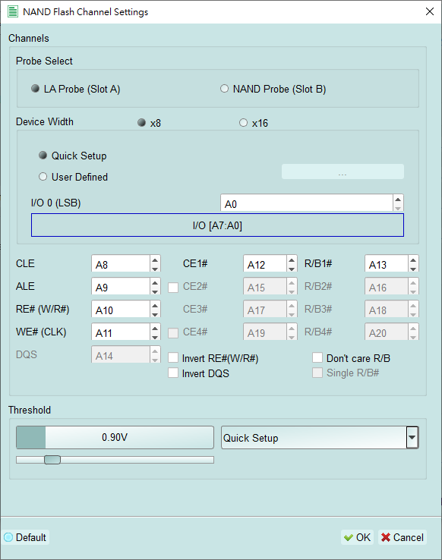The image size is (442, 560).
Task: Increase RE# (W/R#) channel value
Action: coord(155,305)
